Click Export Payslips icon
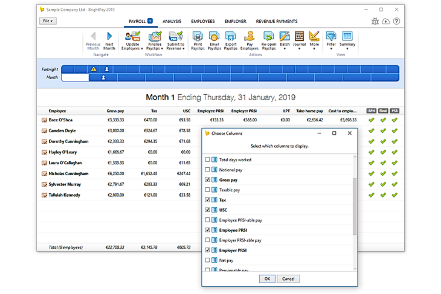Image resolution: width=441 pixels, height=294 pixels. pos(231,36)
